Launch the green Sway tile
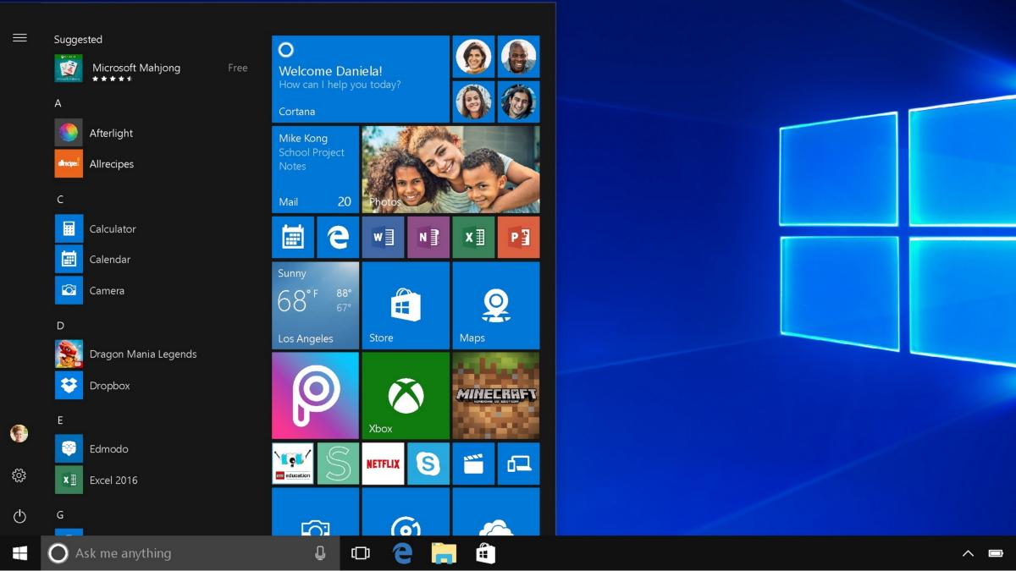Viewport: 1016px width, 571px height. 338,464
